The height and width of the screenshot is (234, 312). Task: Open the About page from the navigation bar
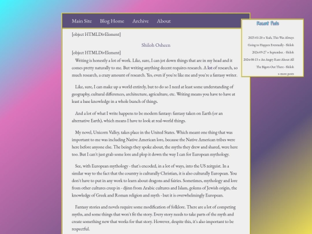[164, 21]
